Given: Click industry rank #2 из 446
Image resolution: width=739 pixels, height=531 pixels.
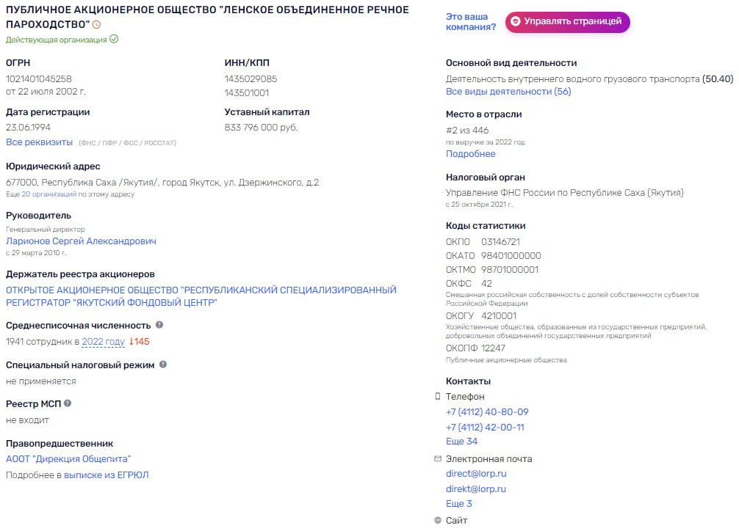Looking at the screenshot, I should pos(467,131).
